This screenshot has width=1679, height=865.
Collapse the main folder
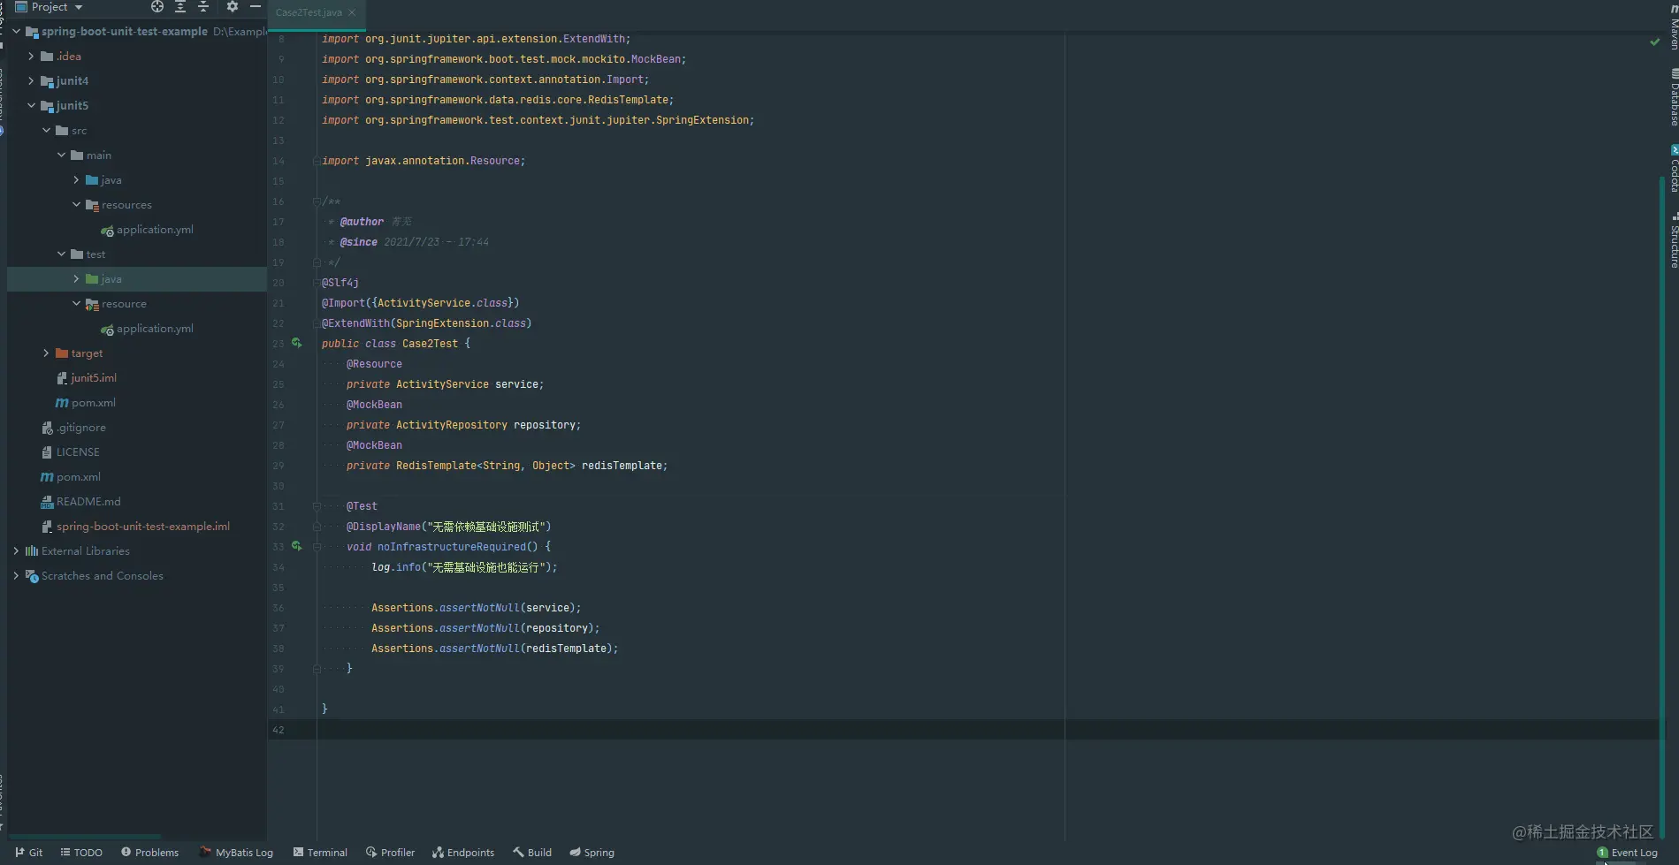pyautogui.click(x=61, y=155)
